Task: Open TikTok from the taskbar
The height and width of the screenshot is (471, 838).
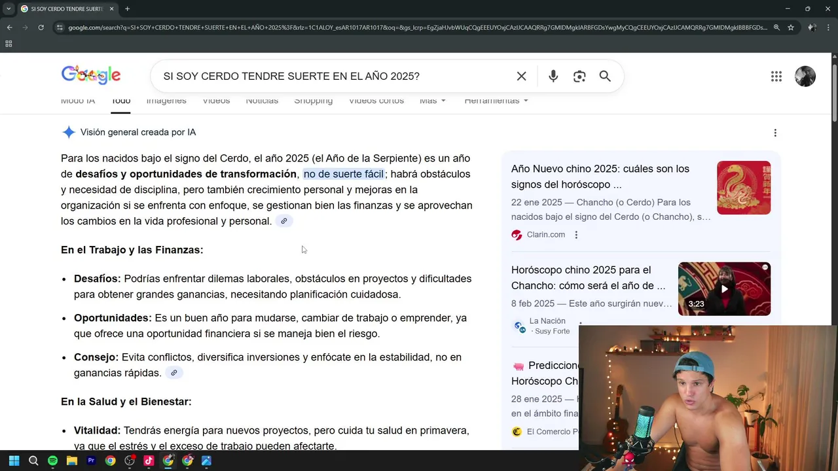Action: click(x=149, y=461)
